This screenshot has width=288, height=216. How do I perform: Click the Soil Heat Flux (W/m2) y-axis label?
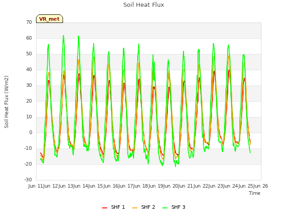tap(6, 102)
